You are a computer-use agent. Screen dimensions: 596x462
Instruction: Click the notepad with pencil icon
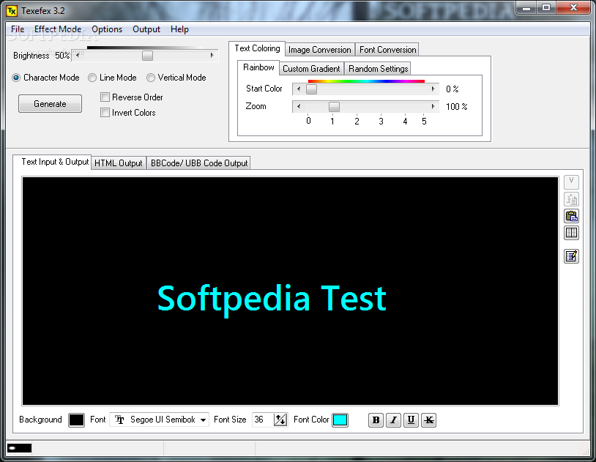point(571,256)
